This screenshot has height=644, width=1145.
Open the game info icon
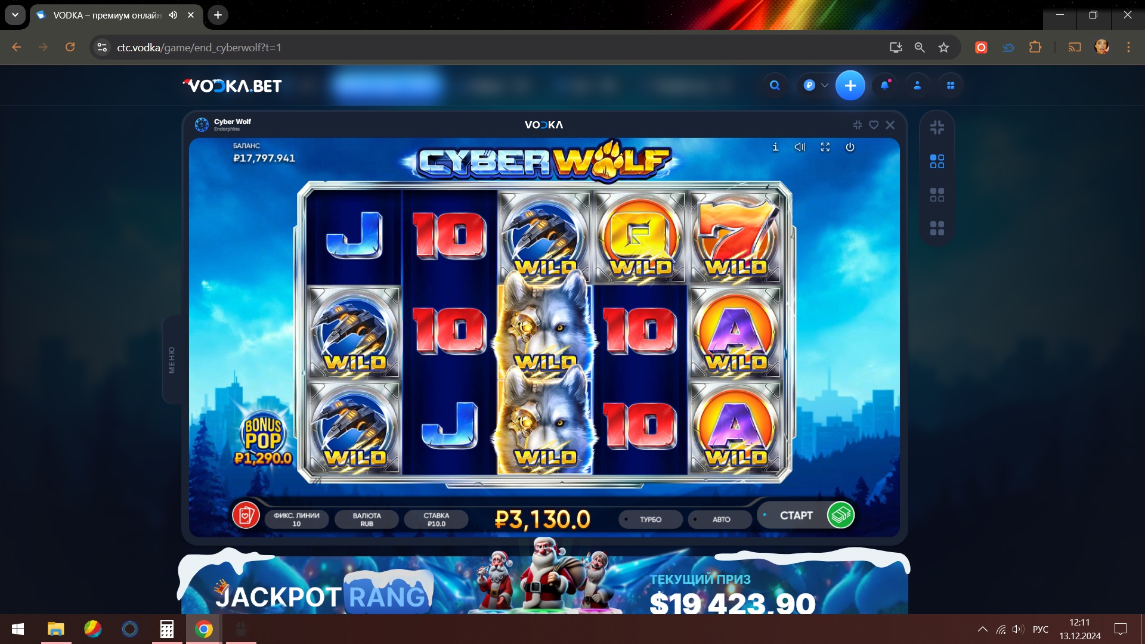click(x=775, y=147)
